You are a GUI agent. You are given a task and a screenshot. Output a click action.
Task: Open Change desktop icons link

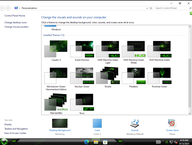pyautogui.click(x=16, y=22)
